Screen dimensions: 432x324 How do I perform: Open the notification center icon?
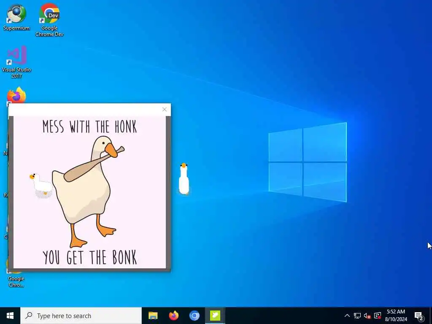pyautogui.click(x=418, y=316)
